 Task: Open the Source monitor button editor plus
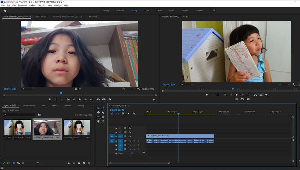tap(154, 100)
